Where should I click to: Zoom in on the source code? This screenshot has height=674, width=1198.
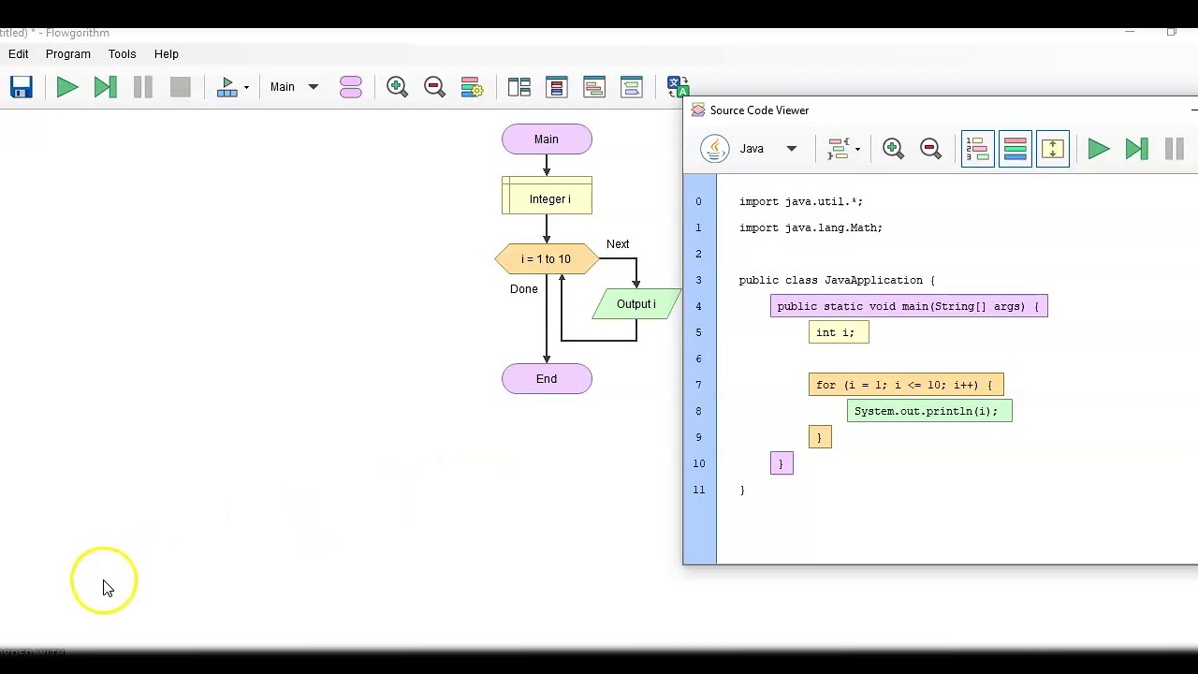[893, 149]
